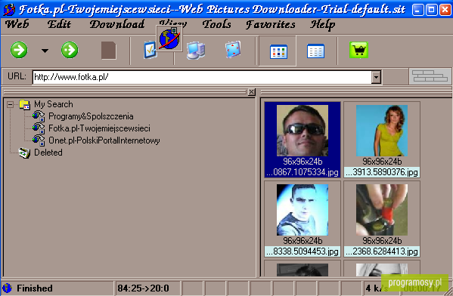
Task: Click filename ...3913.5890376.jpg
Action: [382, 172]
